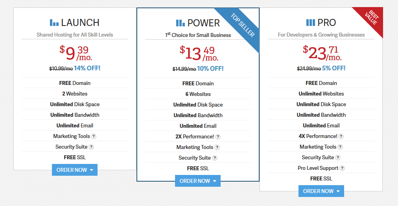Open Marketing Tools help icon in Power plan
The width and height of the screenshot is (398, 206).
point(217,147)
